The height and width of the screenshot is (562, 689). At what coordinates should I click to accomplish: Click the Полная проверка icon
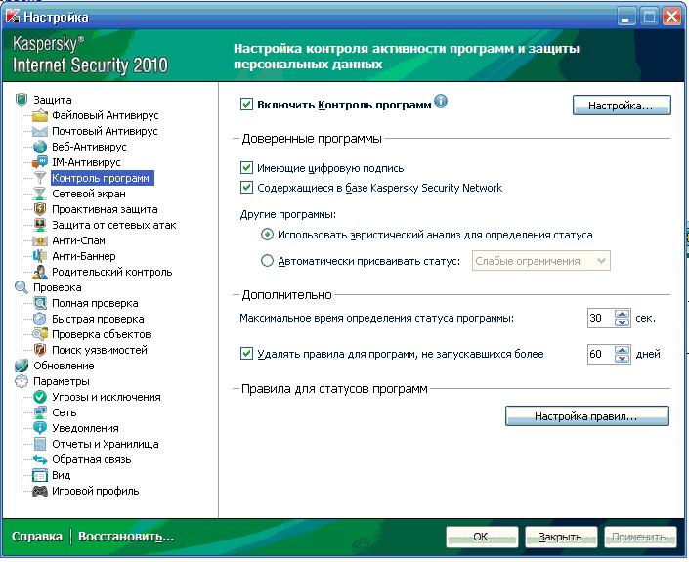(x=39, y=303)
